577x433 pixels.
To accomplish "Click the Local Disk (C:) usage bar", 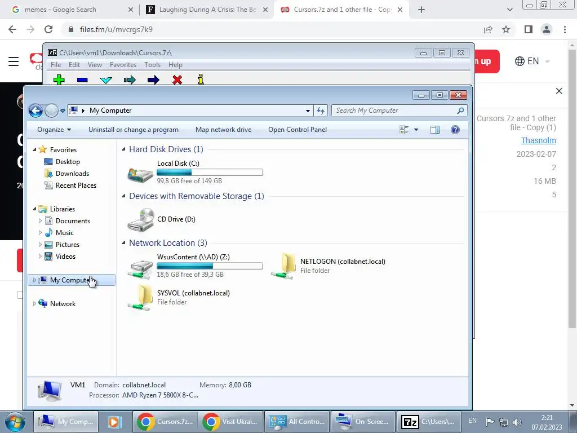I will pos(210,173).
